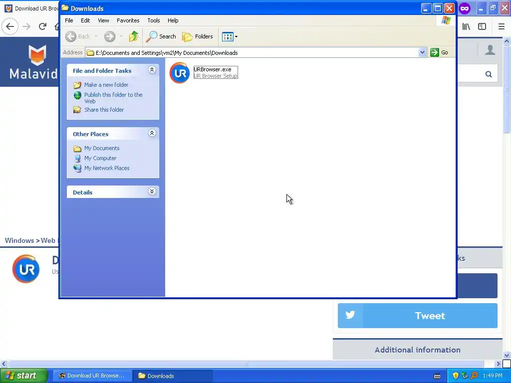Collapse File and Folder Tasks panel
511x383 pixels.
click(x=152, y=70)
